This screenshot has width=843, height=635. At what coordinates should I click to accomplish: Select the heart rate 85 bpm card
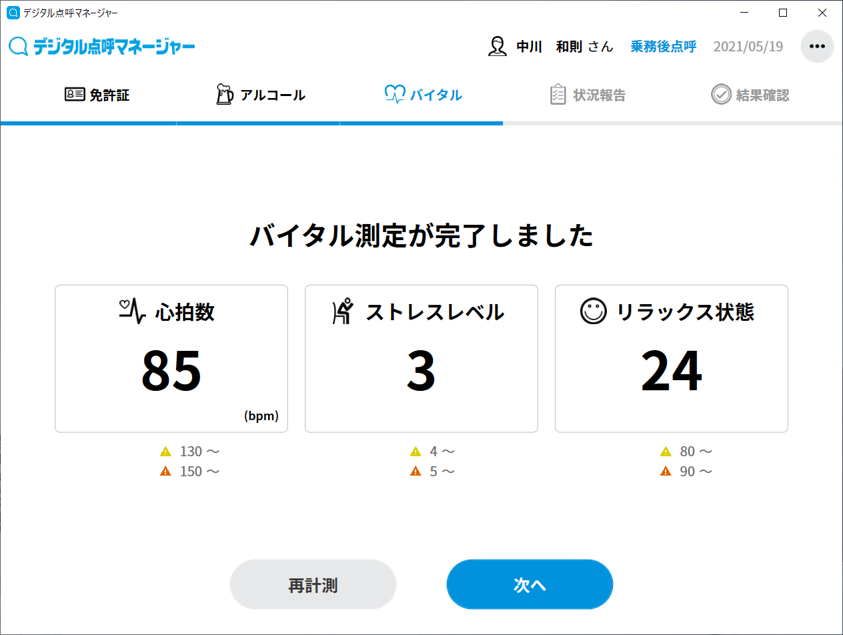171,359
